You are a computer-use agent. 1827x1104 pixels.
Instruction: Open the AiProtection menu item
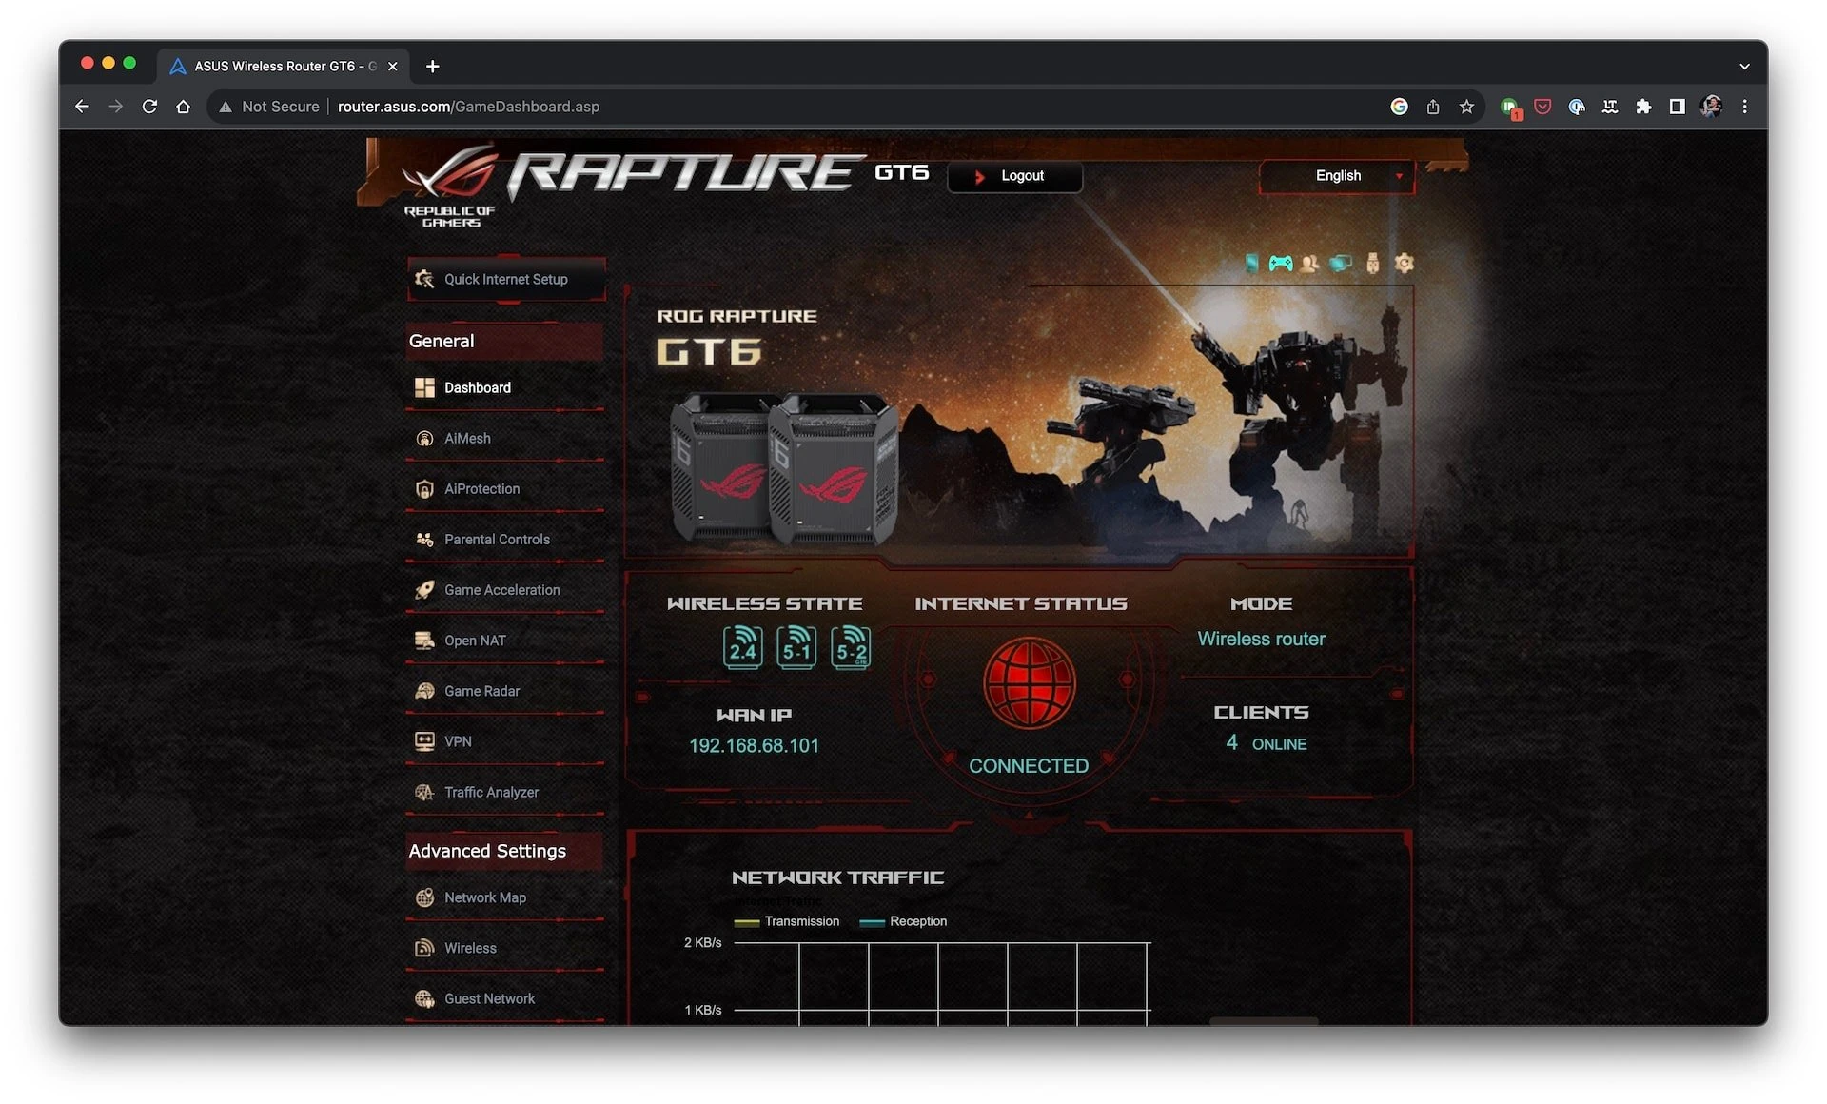505,489
